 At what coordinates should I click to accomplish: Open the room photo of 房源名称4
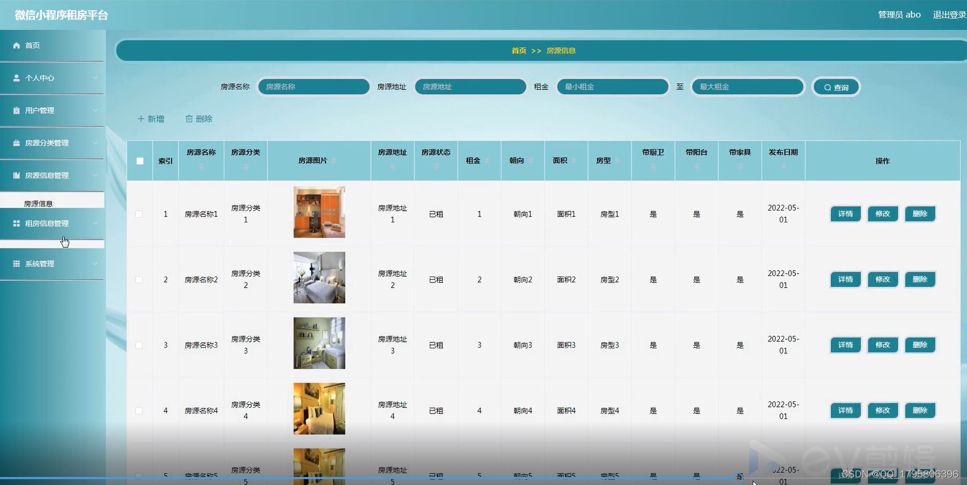point(319,408)
